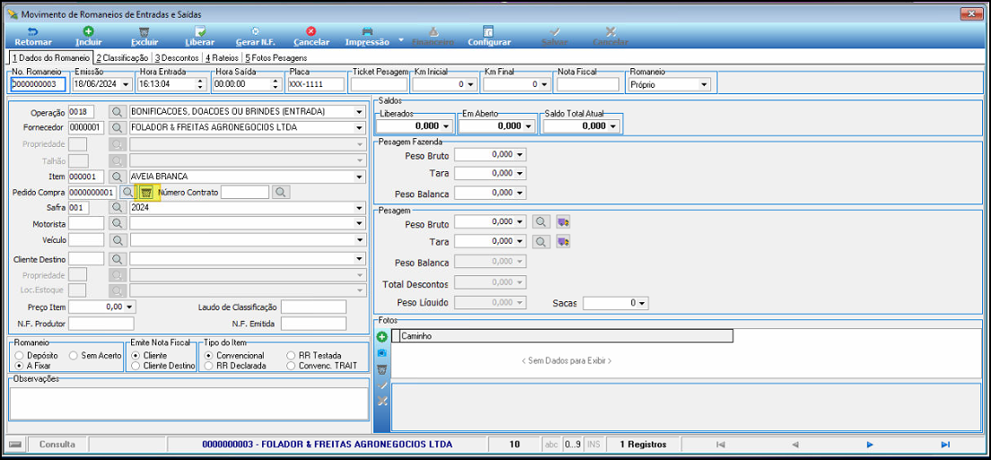
Task: Click the Excluir trash toolbar icon
Action: pyautogui.click(x=145, y=30)
